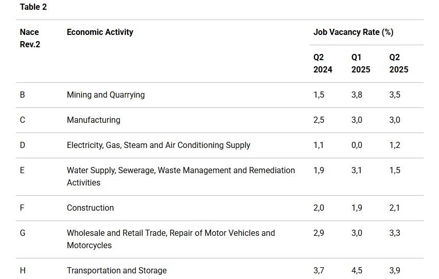Screen dimensions: 439x279
Task: Click the Nace Rev.2 column header
Action: pyautogui.click(x=30, y=38)
